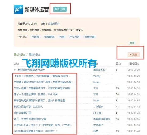
Task: Open topic 【坐标：杭州城西】诚招运营
Action: 42,76
